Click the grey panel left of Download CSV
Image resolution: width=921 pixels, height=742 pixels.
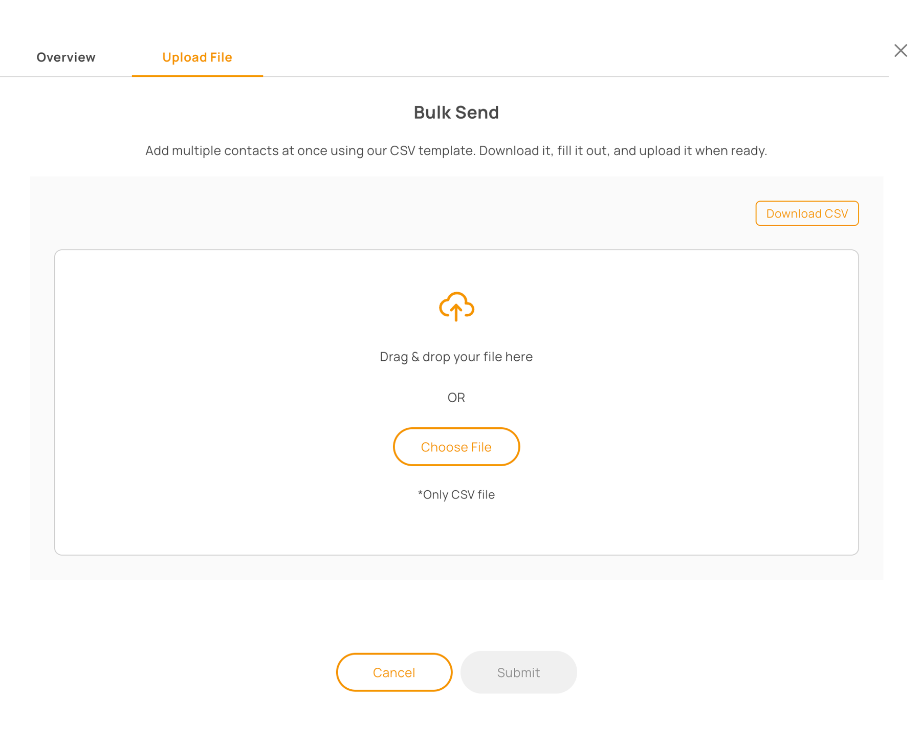pos(409,213)
